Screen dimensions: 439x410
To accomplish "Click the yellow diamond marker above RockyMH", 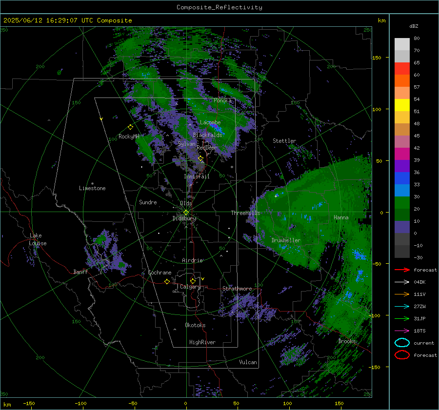I will point(130,127).
